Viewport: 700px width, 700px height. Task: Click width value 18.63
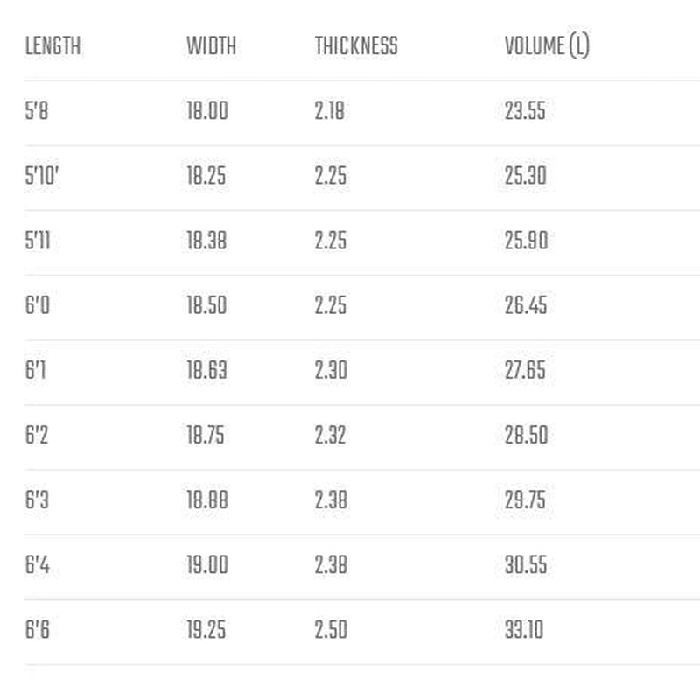[x=206, y=370]
